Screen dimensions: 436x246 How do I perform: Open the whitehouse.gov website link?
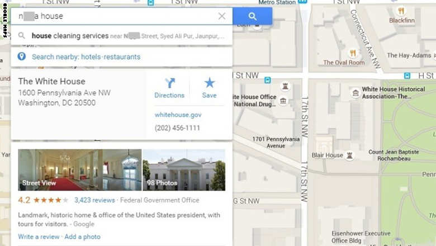178,115
